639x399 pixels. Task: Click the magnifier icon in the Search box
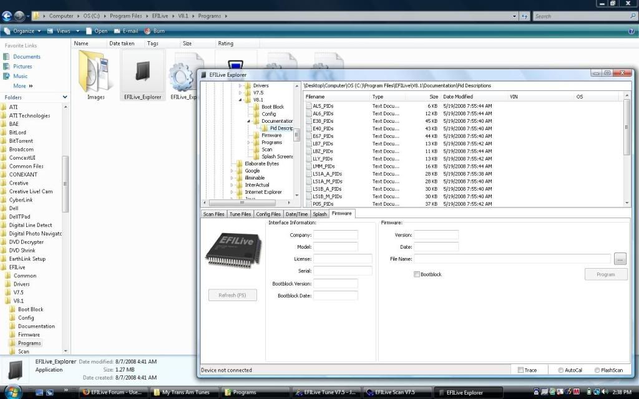[x=633, y=16]
